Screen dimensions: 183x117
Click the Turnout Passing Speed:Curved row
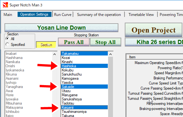pyautogui.click(x=155, y=93)
